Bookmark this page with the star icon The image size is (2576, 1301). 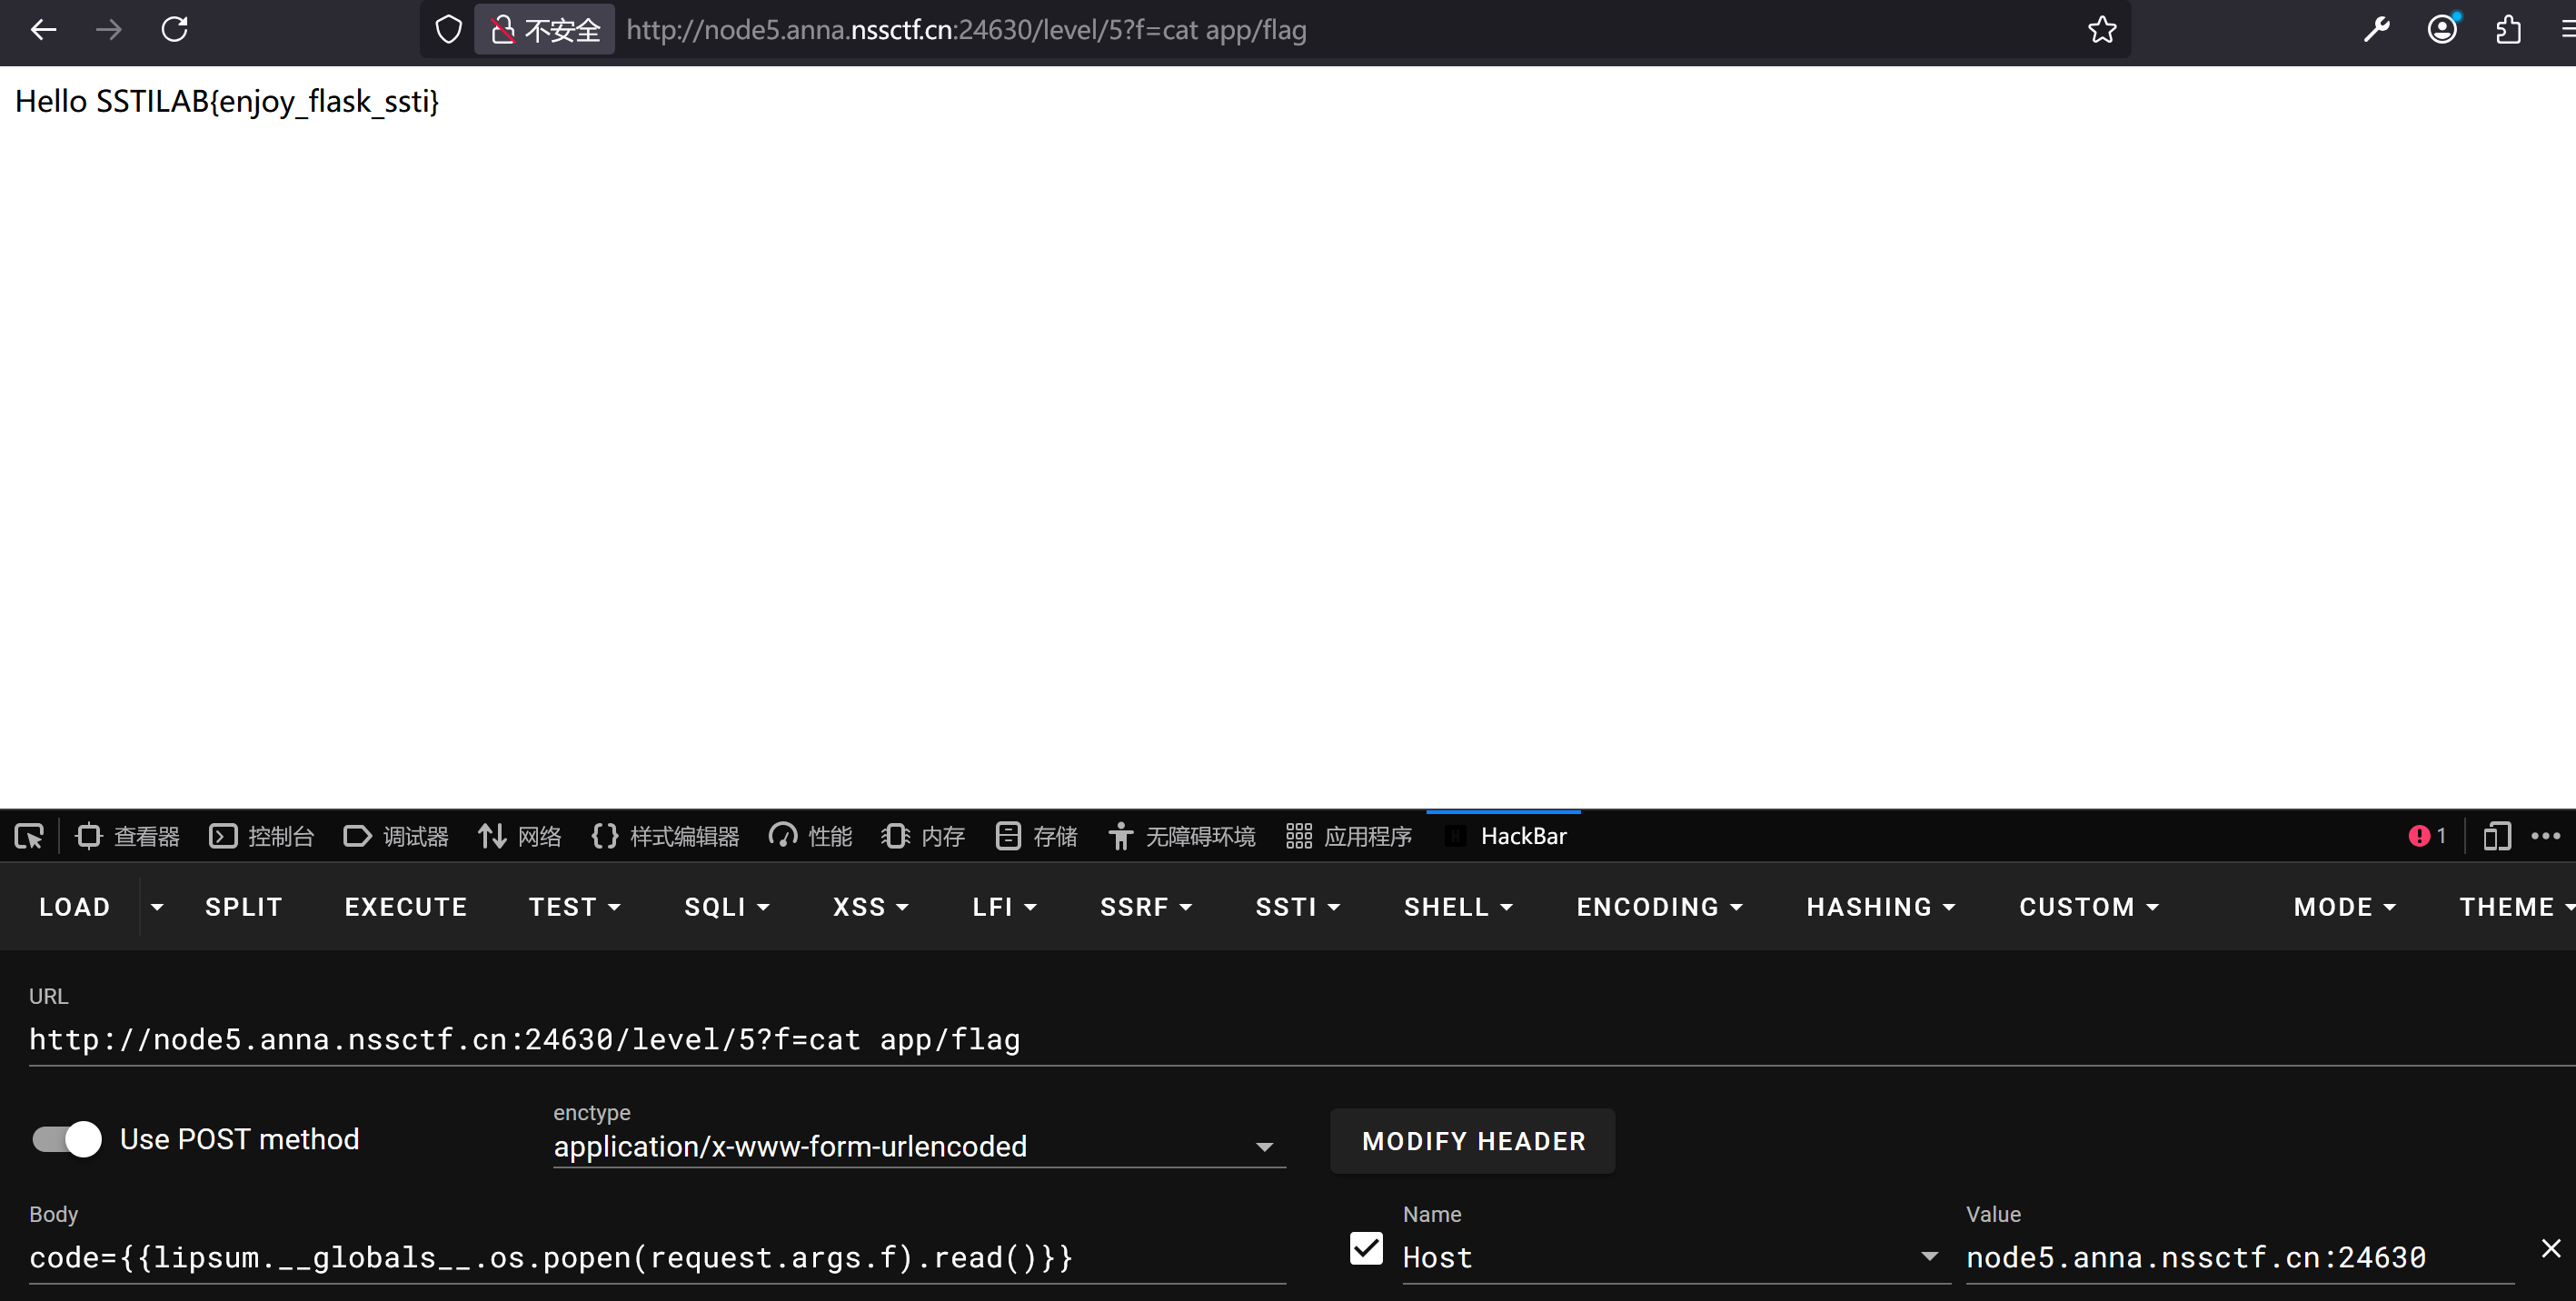pos(2101,30)
